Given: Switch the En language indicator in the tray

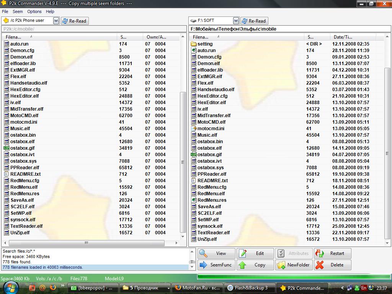Looking at the screenshot, I should tap(364, 288).
